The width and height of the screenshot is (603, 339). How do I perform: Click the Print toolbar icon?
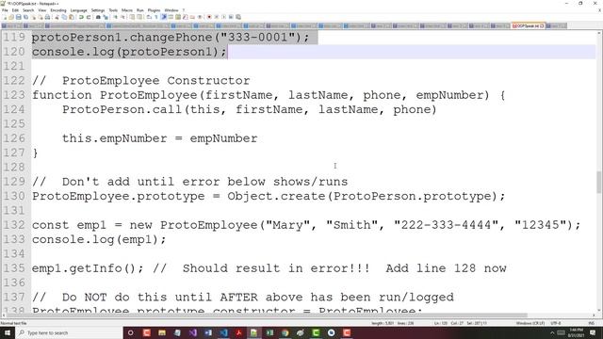(47, 17)
